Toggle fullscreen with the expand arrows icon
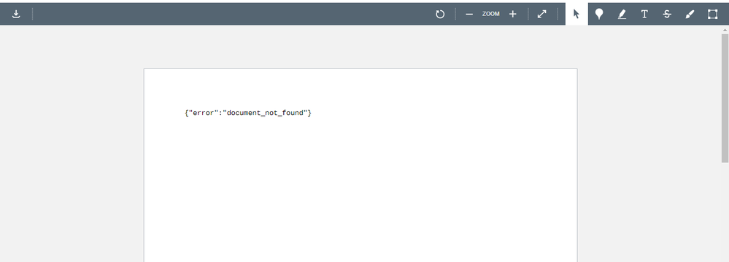729x262 pixels. pos(541,14)
